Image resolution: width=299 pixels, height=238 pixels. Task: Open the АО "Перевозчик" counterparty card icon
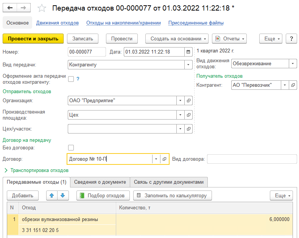coord(293,85)
